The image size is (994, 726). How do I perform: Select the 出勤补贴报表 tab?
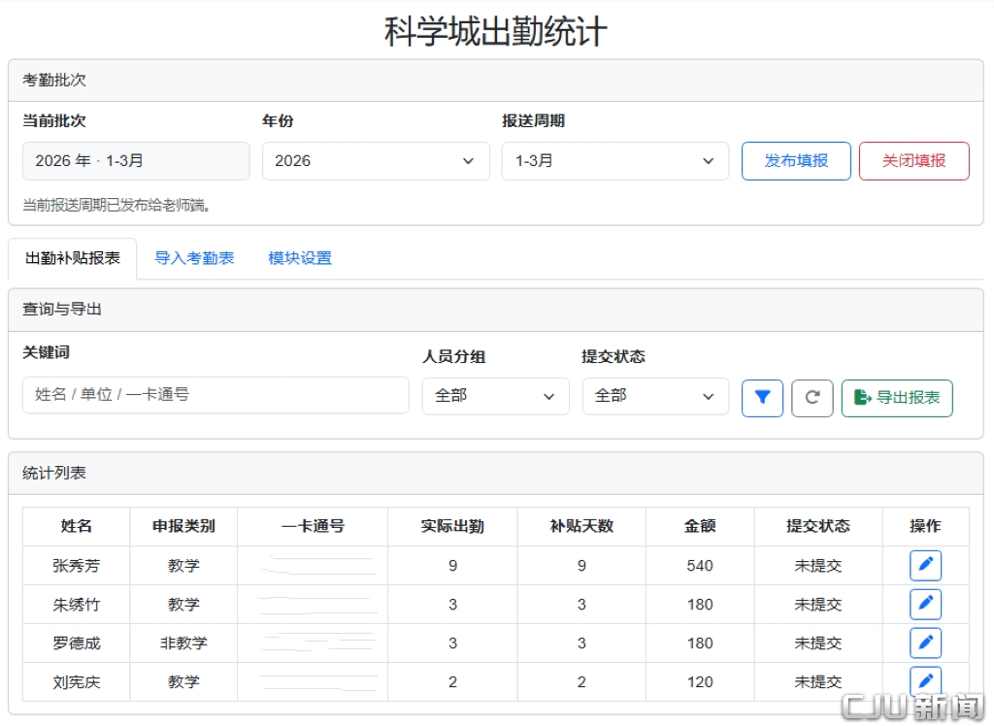coord(73,258)
